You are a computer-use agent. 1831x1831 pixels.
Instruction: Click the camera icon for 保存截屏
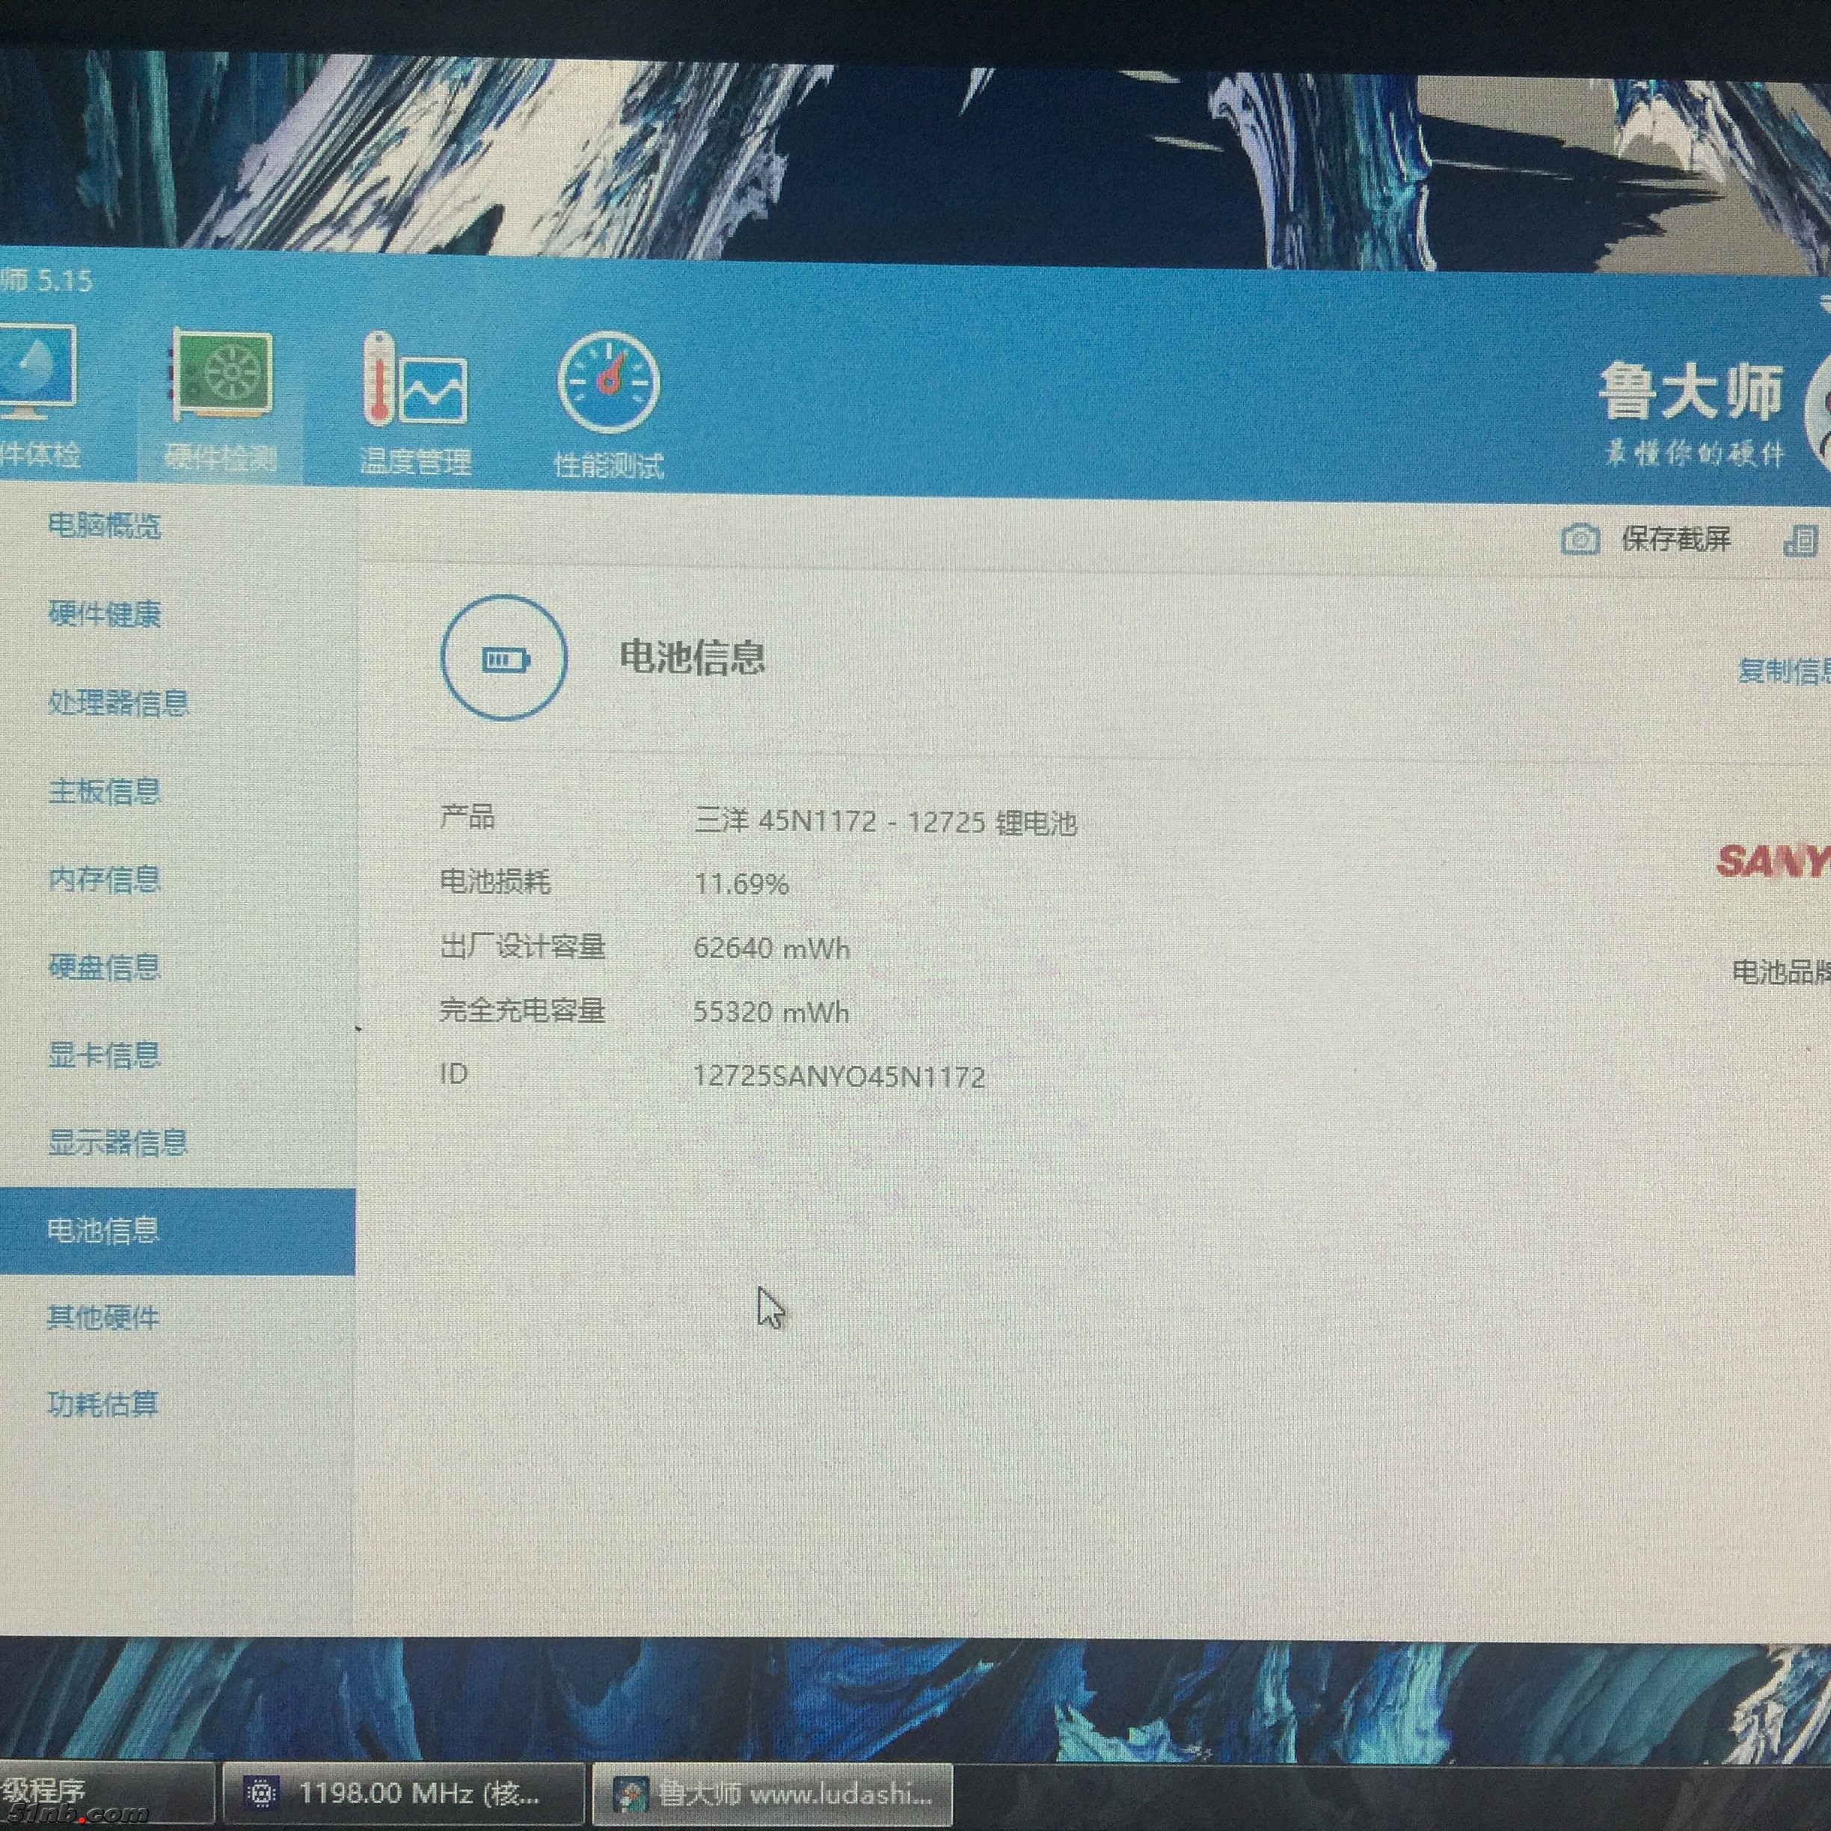click(x=1580, y=540)
